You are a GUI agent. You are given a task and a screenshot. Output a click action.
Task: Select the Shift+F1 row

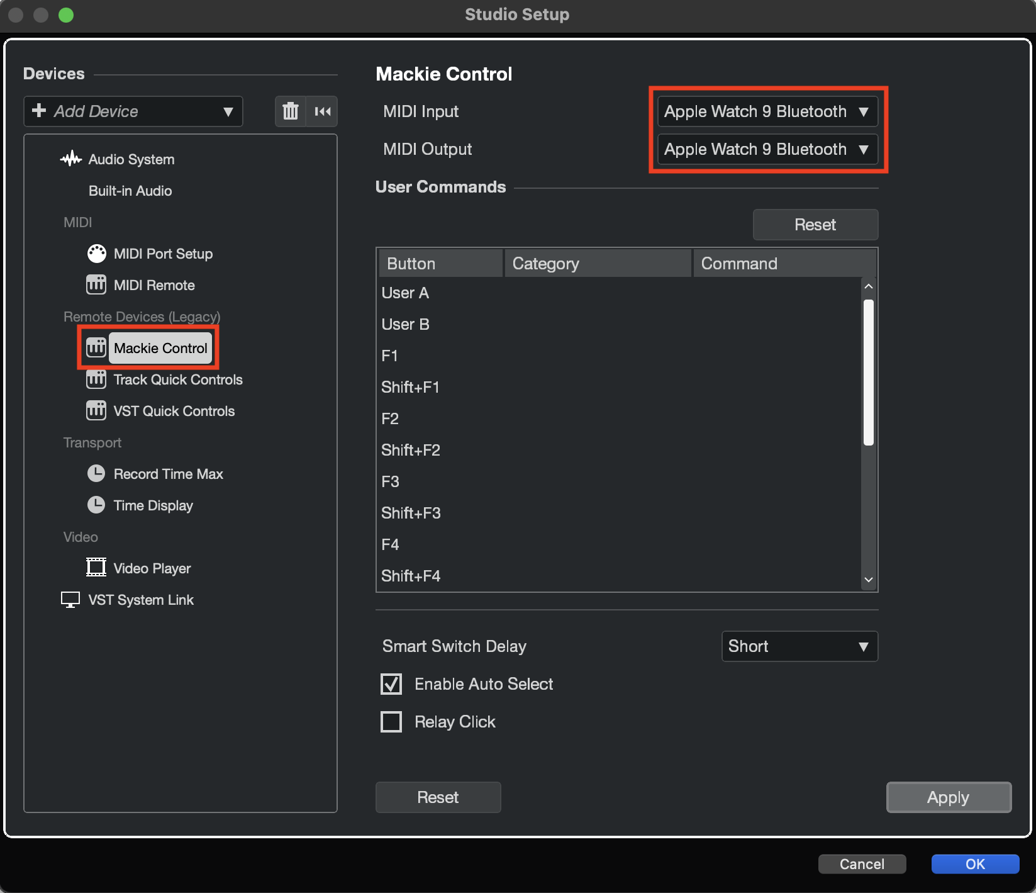(620, 387)
